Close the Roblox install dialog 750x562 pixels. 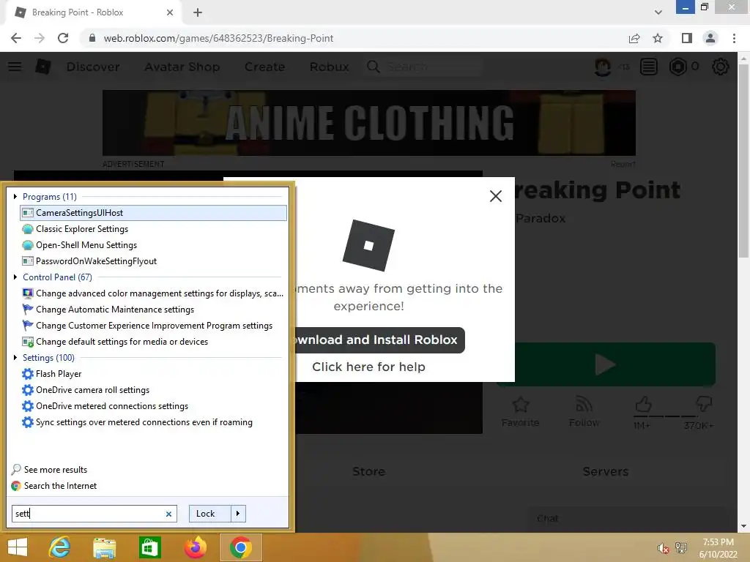(x=496, y=196)
